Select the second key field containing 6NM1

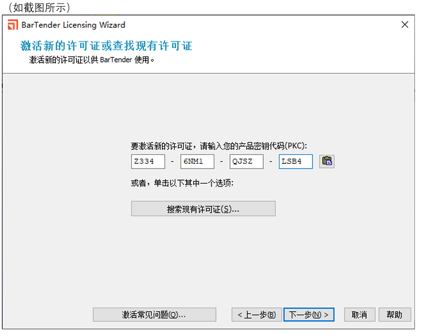point(197,161)
